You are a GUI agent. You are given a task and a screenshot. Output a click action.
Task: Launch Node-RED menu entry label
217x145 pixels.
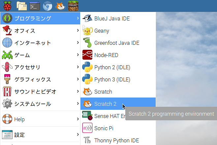(106, 55)
